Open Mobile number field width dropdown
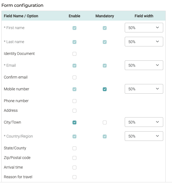This screenshot has width=172, height=187. [144, 89]
